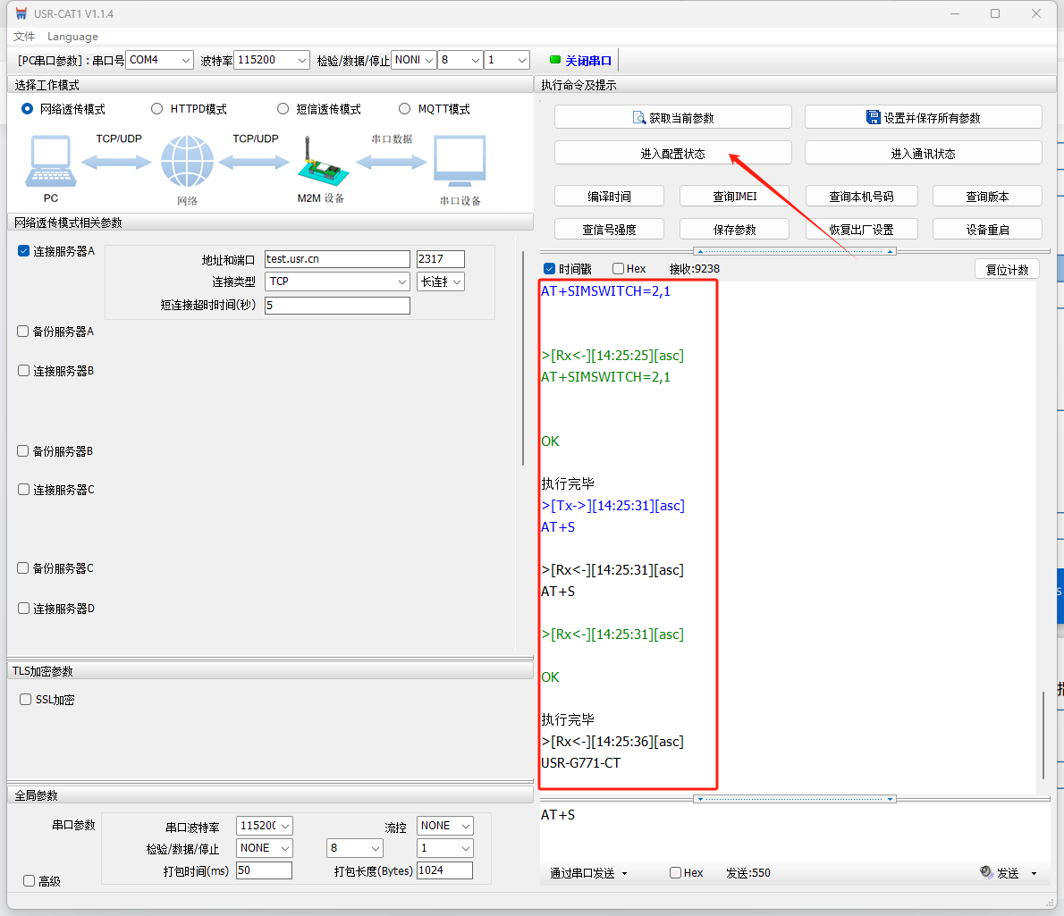1064x916 pixels.
Task: Click the 发送 speaker icon
Action: tap(986, 872)
